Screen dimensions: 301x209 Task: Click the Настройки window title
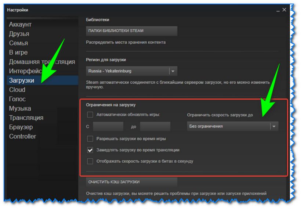pos(18,10)
